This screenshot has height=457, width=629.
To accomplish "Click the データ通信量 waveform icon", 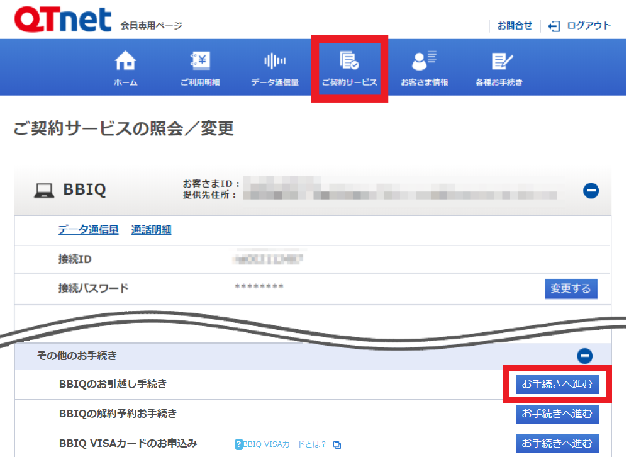I will [275, 61].
